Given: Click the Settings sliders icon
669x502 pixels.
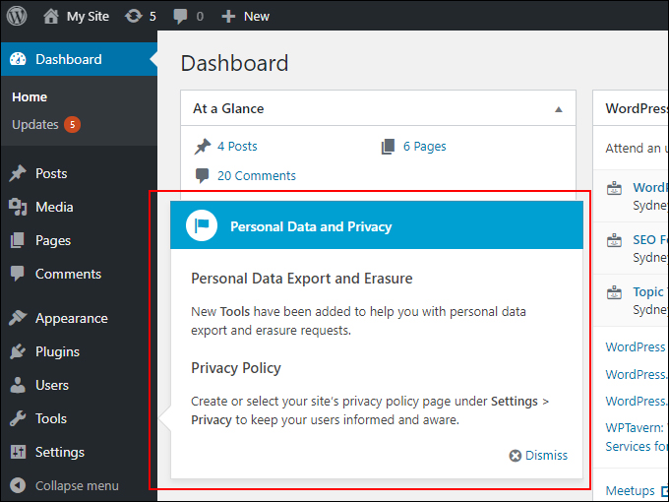Looking at the screenshot, I should pyautogui.click(x=18, y=452).
